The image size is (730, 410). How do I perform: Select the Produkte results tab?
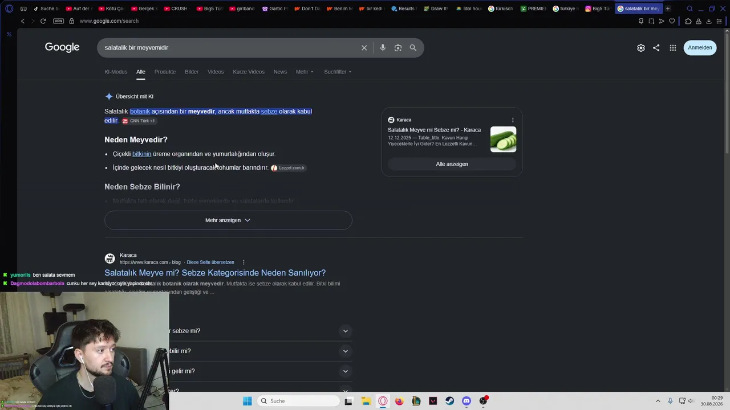(x=165, y=72)
